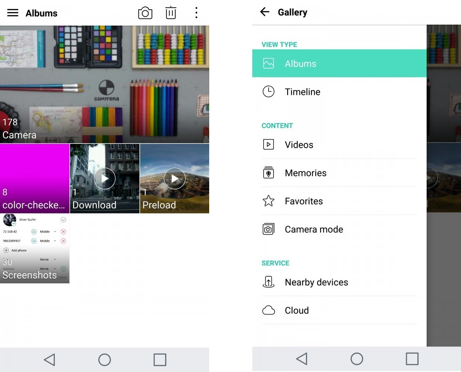Click the Albums picture icon in drawer
Image resolution: width=461 pixels, height=372 pixels.
(x=268, y=63)
